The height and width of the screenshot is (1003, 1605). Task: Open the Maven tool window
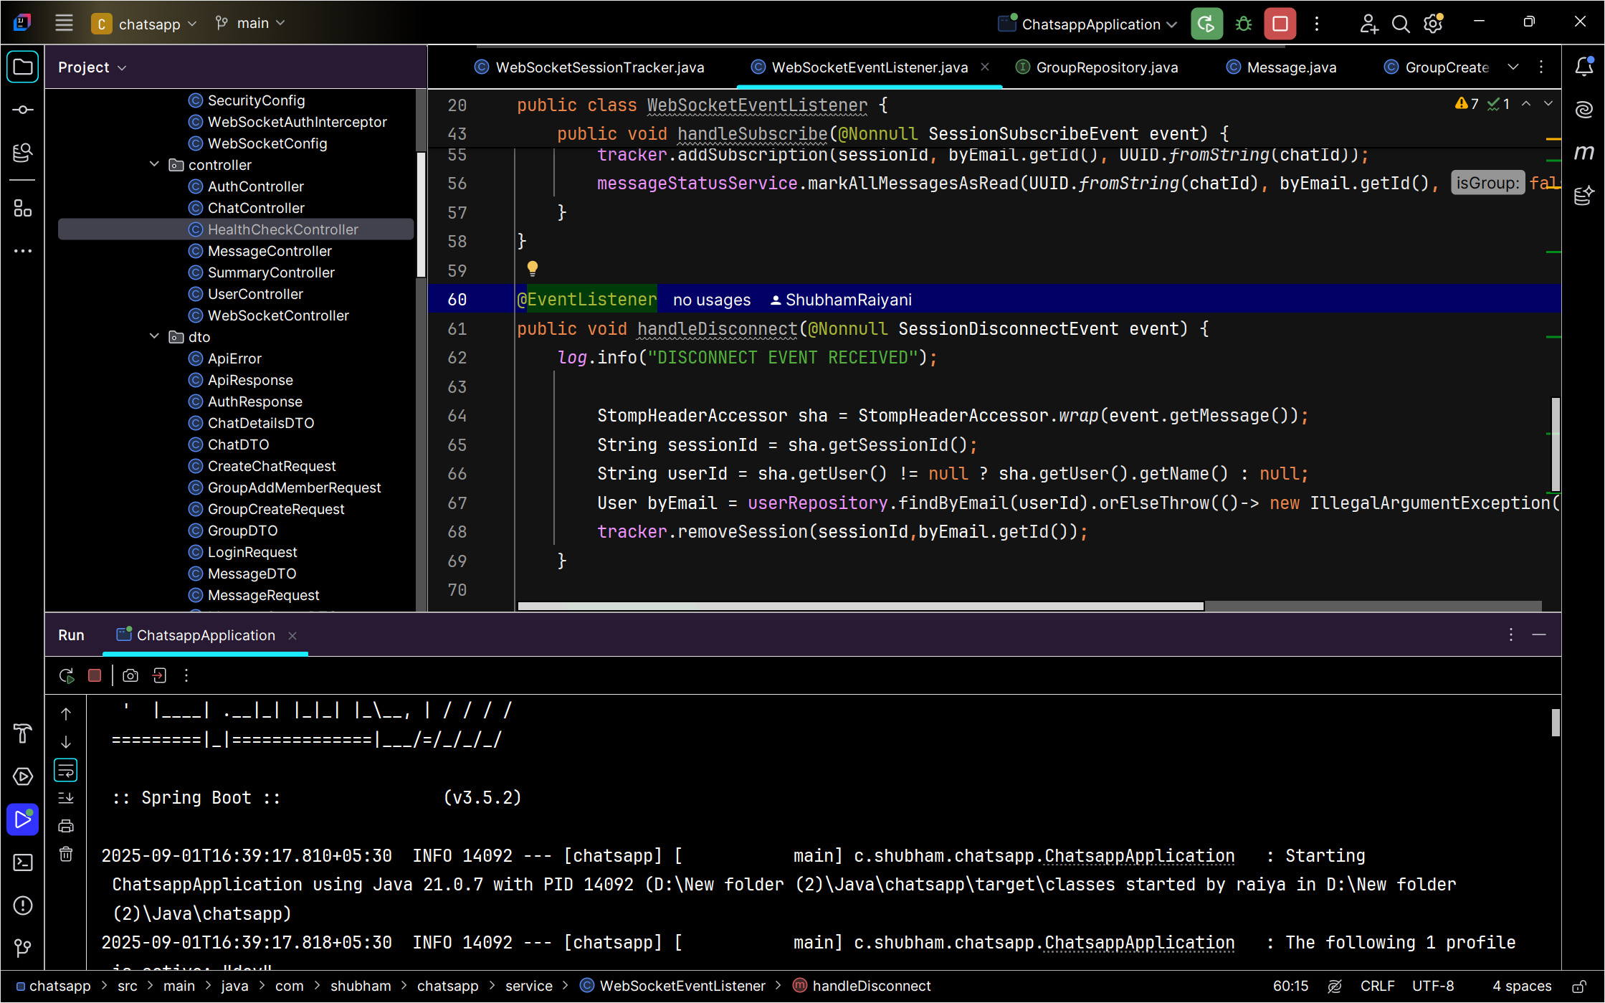click(1583, 152)
